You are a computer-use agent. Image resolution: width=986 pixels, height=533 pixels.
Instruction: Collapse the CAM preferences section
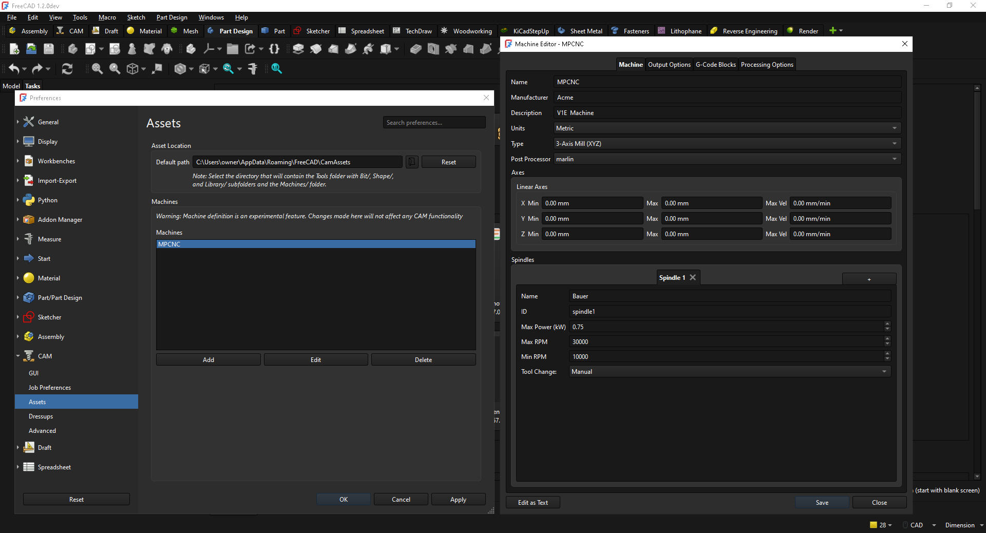click(x=18, y=356)
